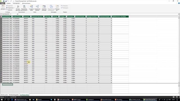180x101 pixels.
Task: Click the Actual People column header
Action: click(x=80, y=17)
